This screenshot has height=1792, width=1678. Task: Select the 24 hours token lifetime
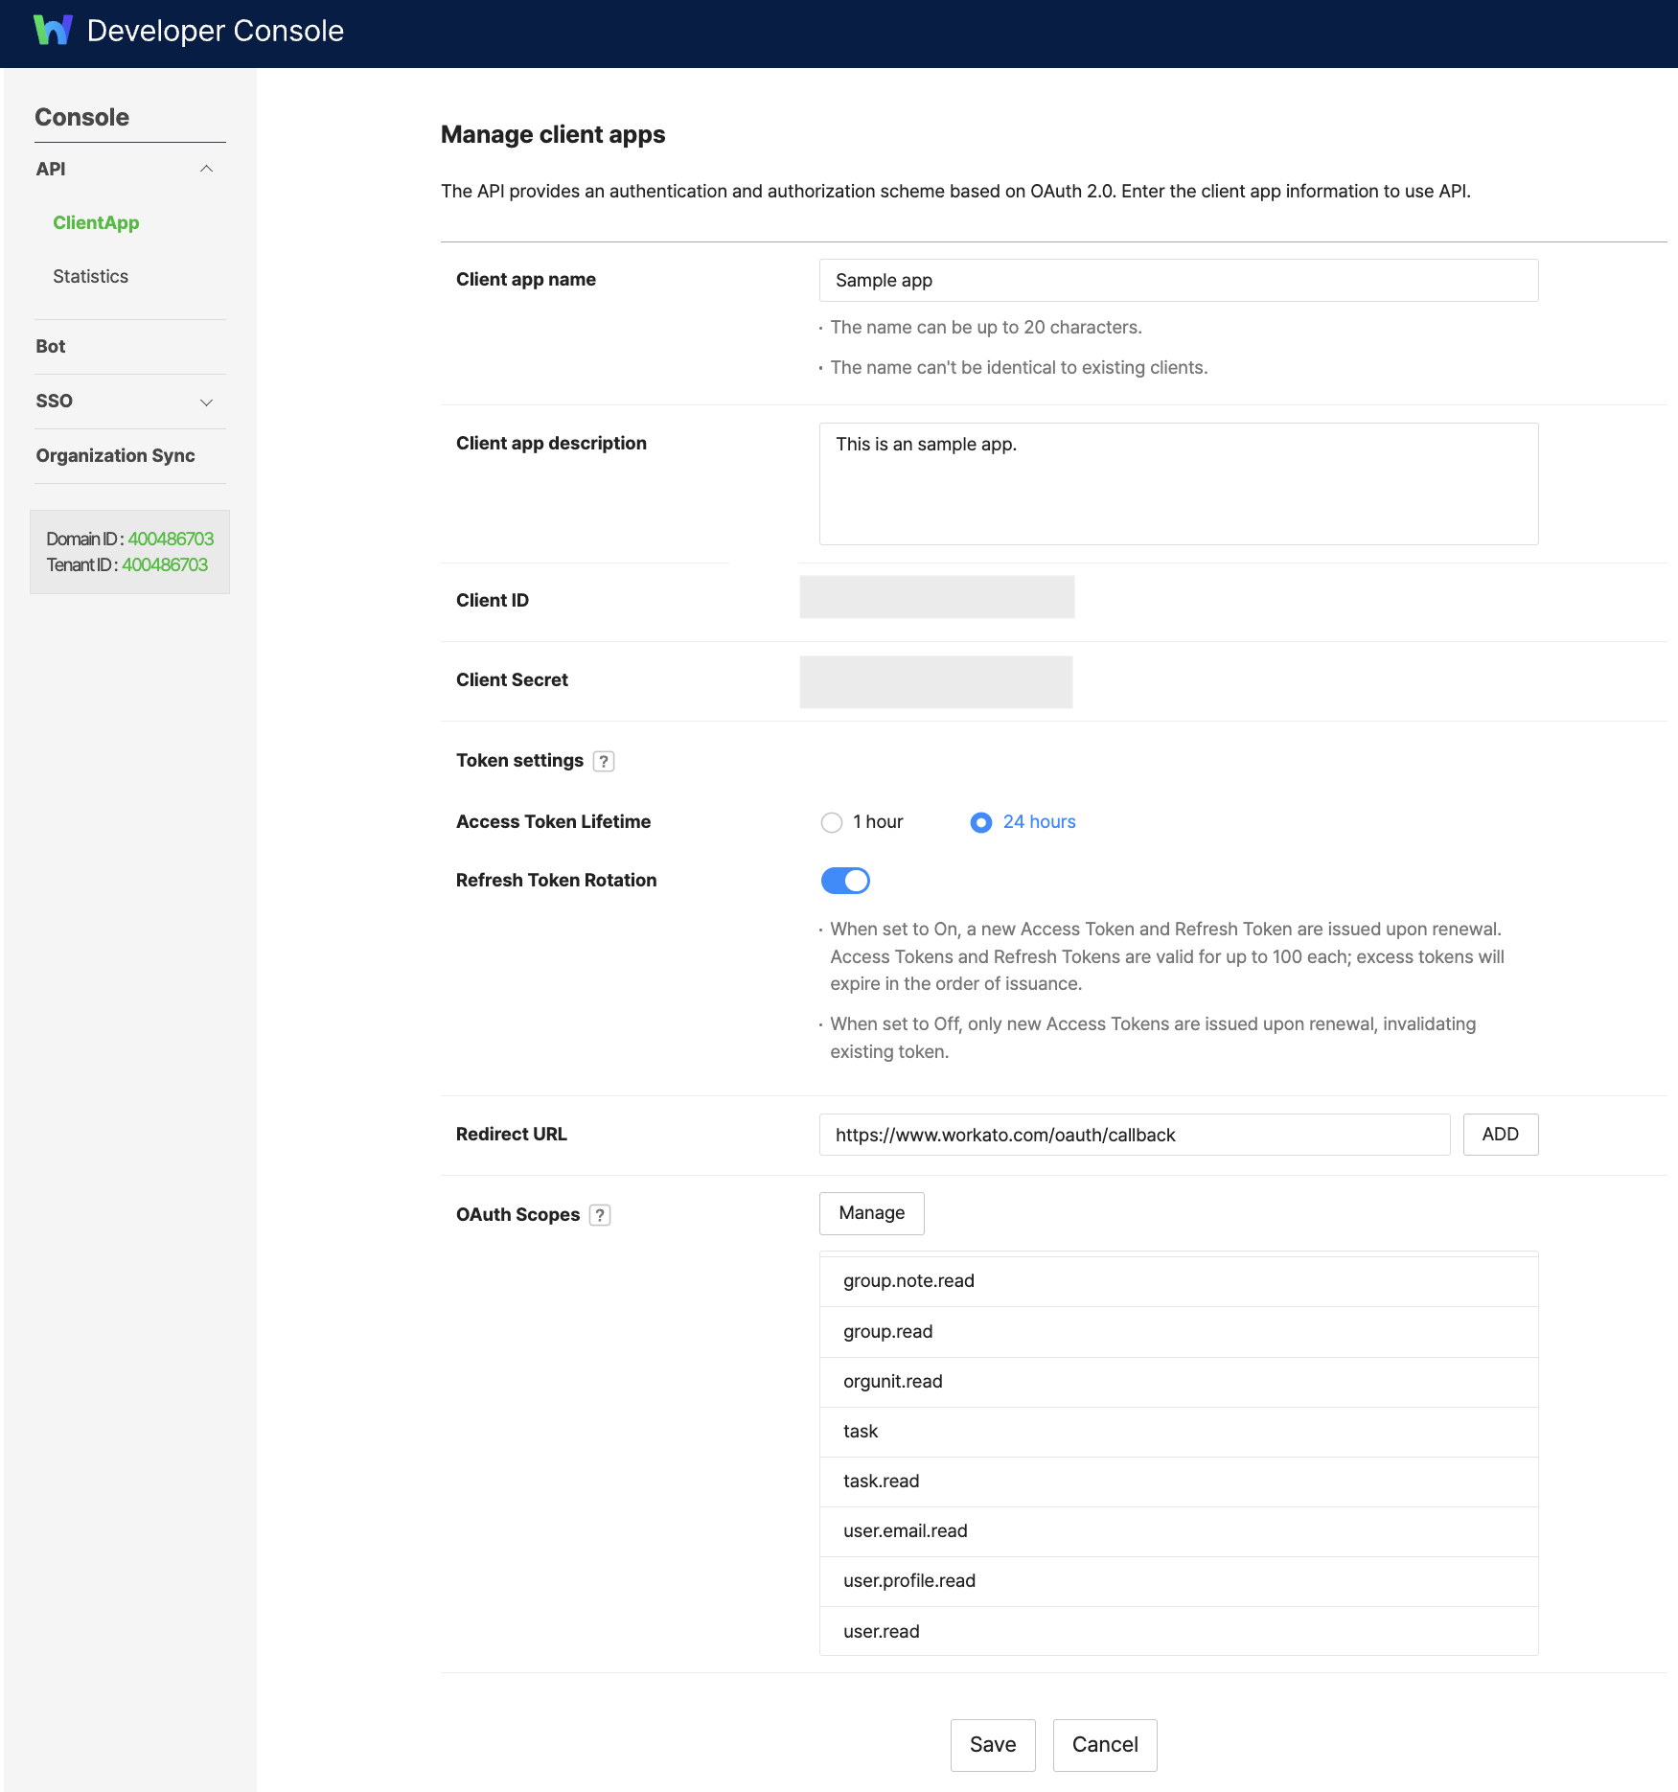[980, 822]
